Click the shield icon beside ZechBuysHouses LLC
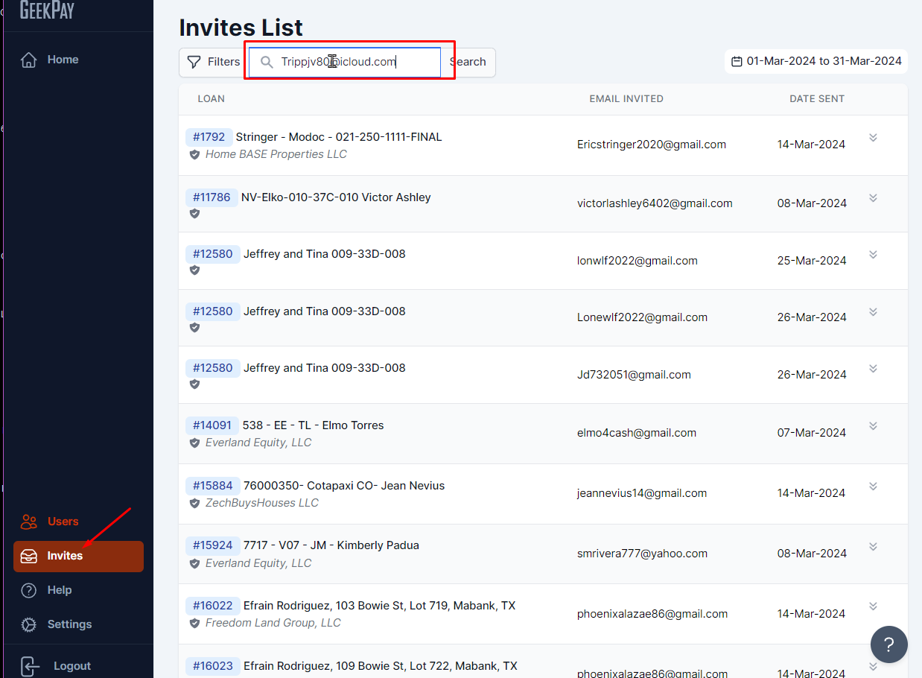This screenshot has width=922, height=678. coord(194,503)
